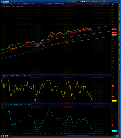Click the wrench chart settings icon

80,1
